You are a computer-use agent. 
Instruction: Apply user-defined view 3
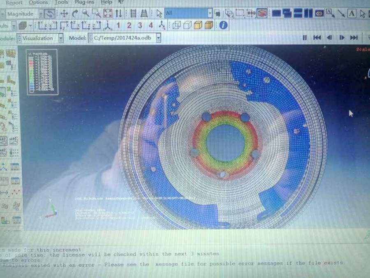coord(140,25)
